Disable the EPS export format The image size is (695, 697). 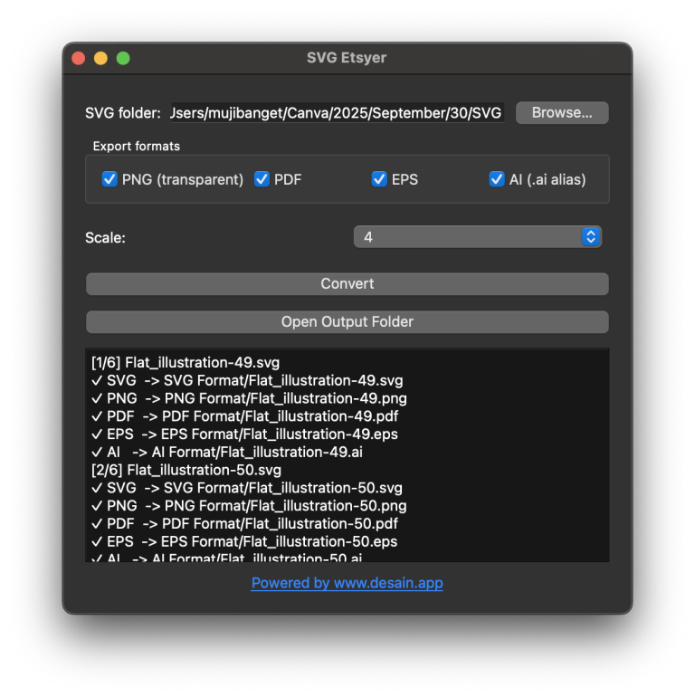379,179
